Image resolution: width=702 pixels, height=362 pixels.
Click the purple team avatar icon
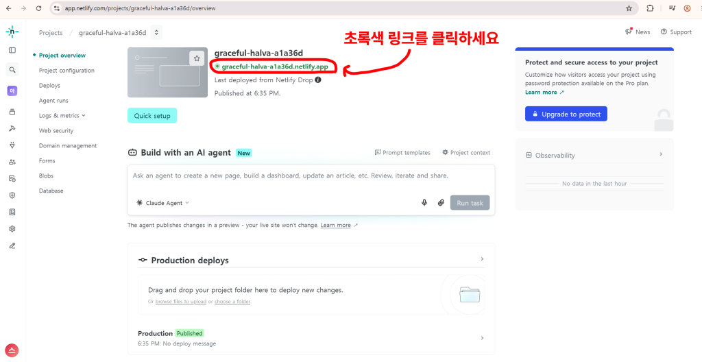[x=12, y=91]
